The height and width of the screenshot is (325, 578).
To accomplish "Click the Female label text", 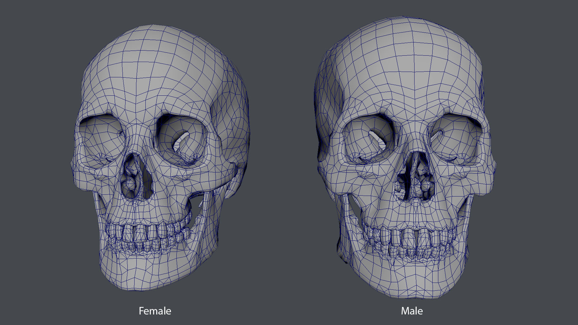I will pos(155,311).
